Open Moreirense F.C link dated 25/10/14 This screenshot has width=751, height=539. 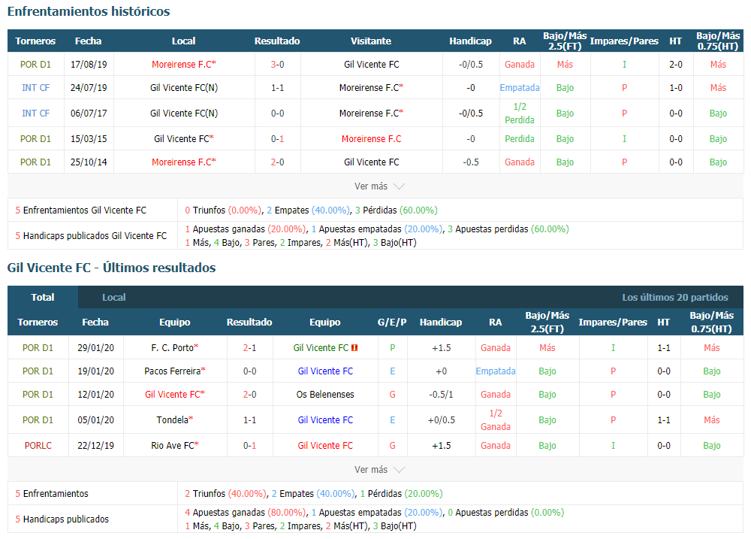pyautogui.click(x=183, y=162)
